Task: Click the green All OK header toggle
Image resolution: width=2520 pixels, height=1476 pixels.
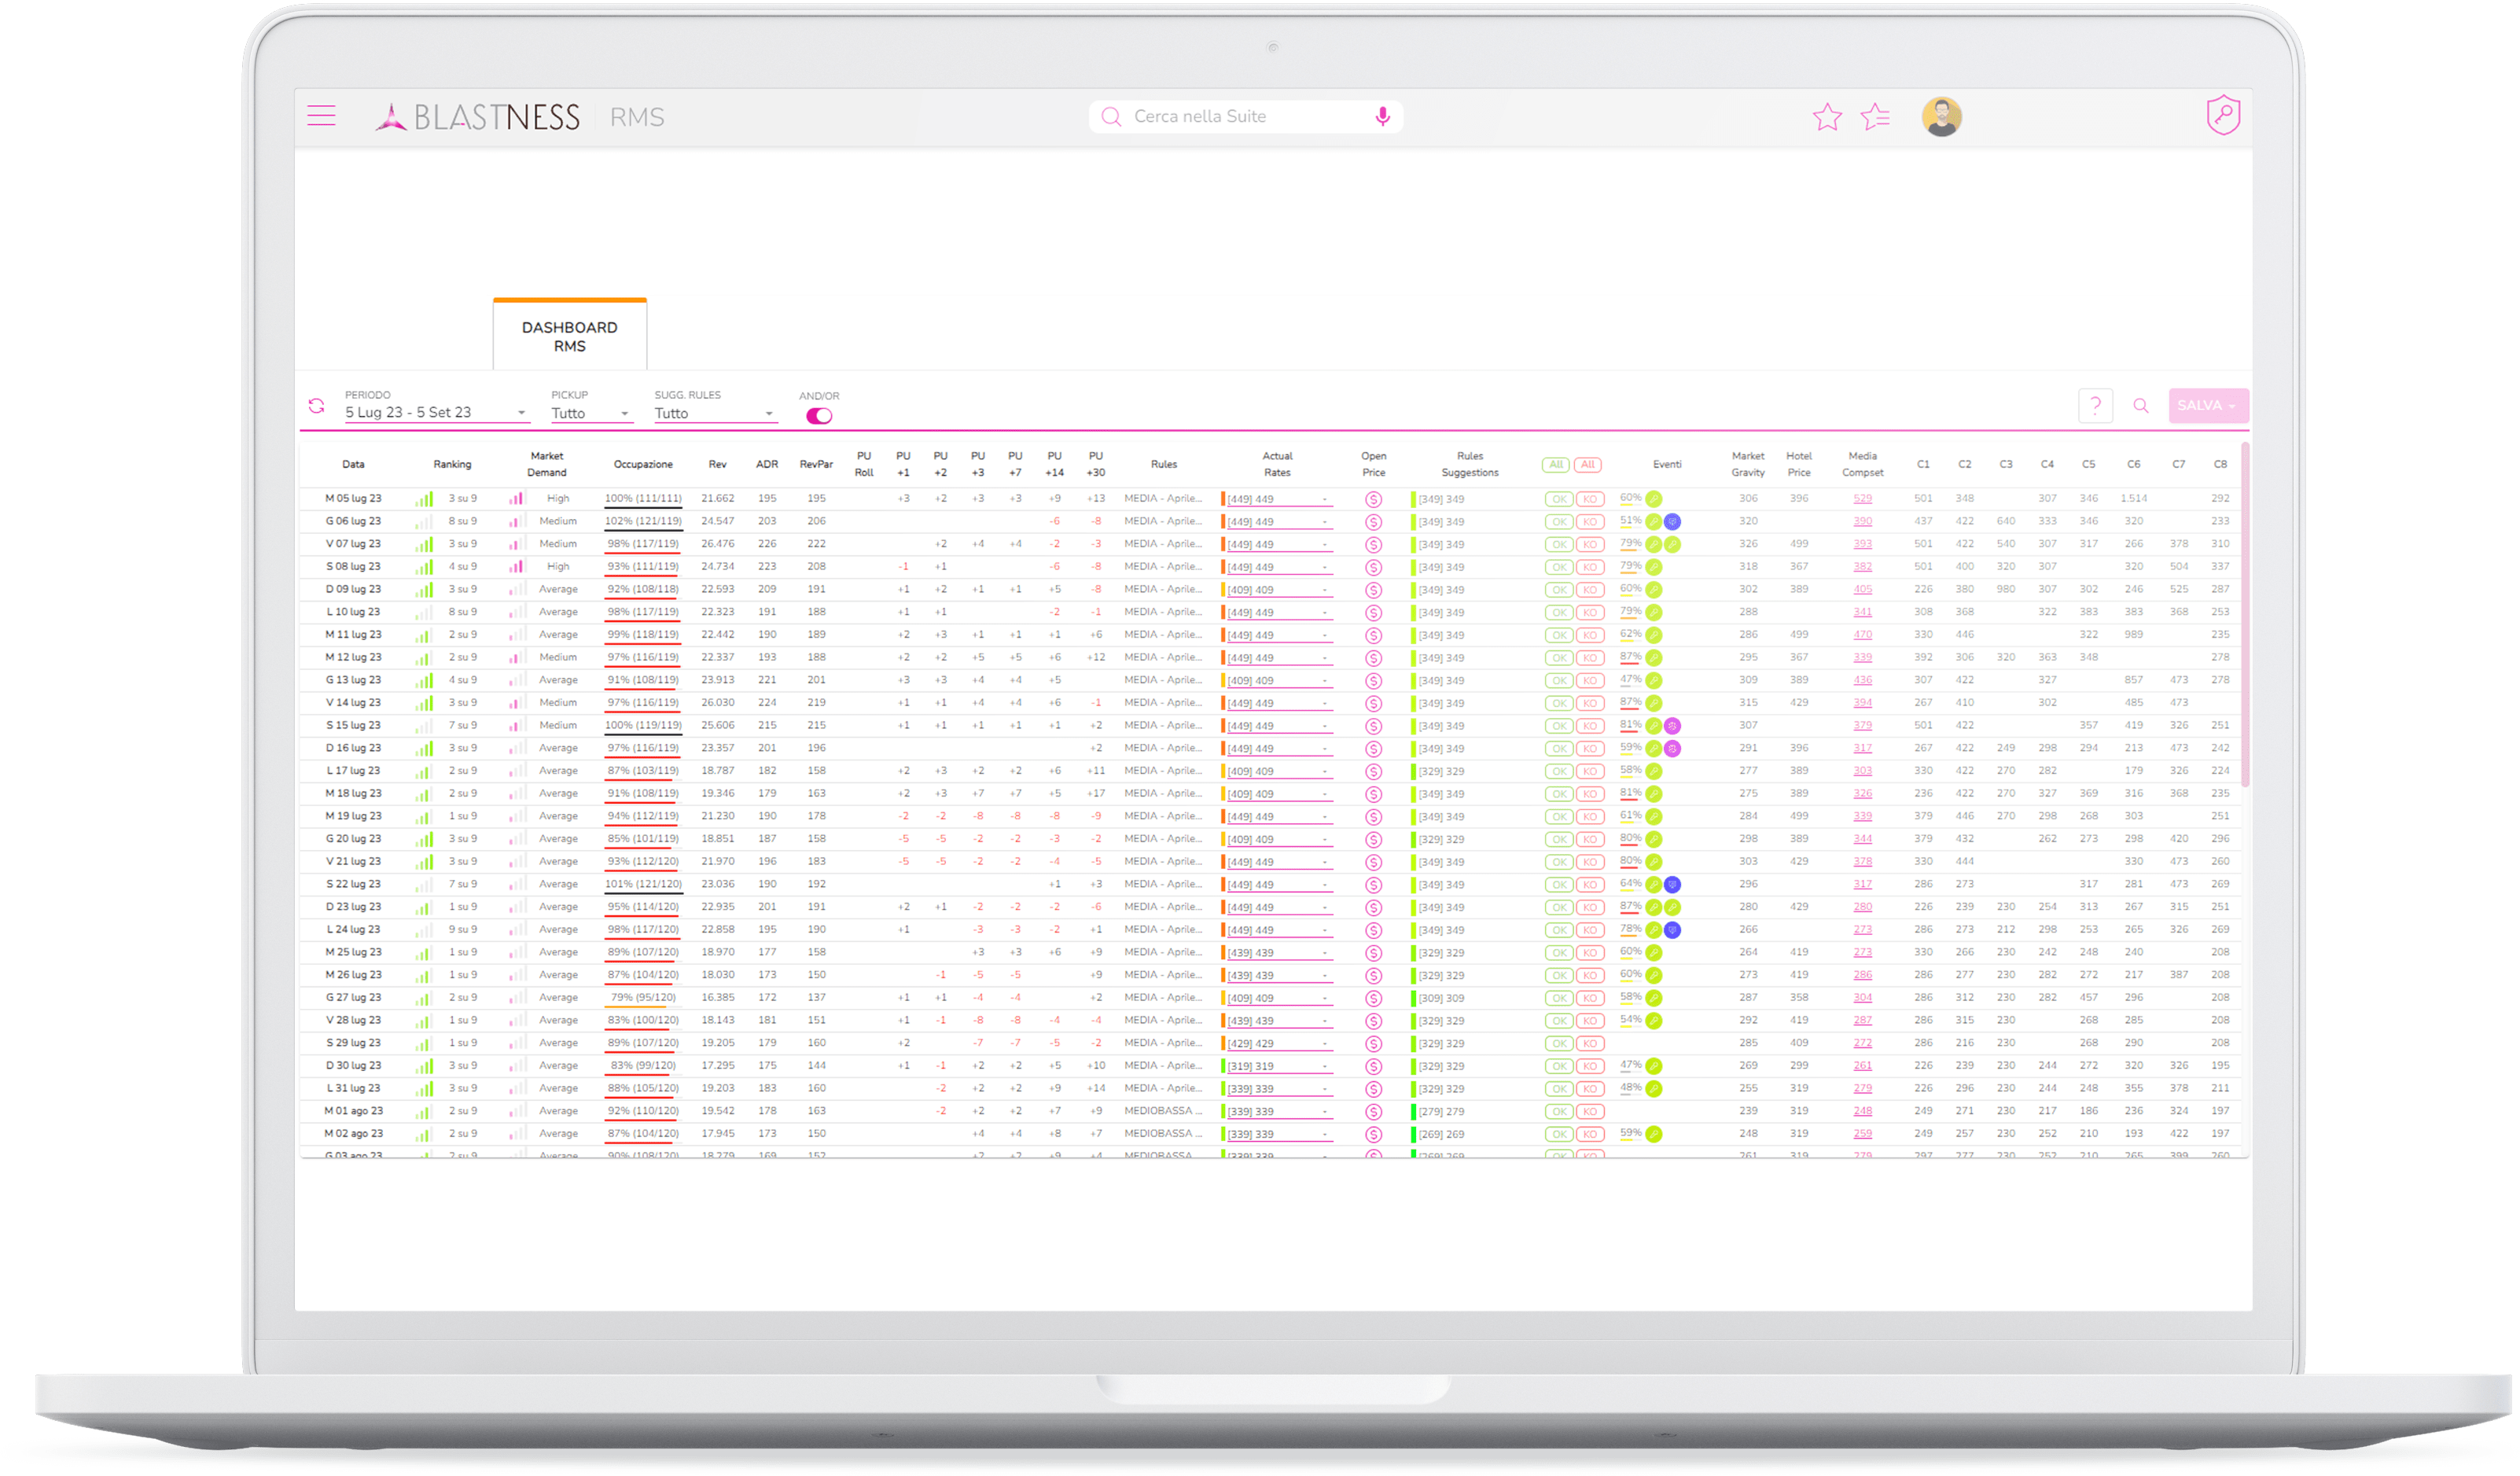Action: coord(1556,464)
